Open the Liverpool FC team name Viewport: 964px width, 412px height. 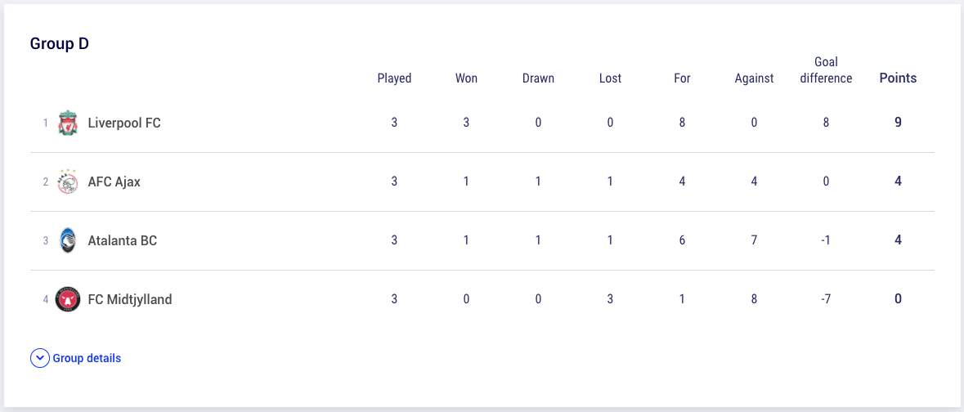(x=124, y=123)
